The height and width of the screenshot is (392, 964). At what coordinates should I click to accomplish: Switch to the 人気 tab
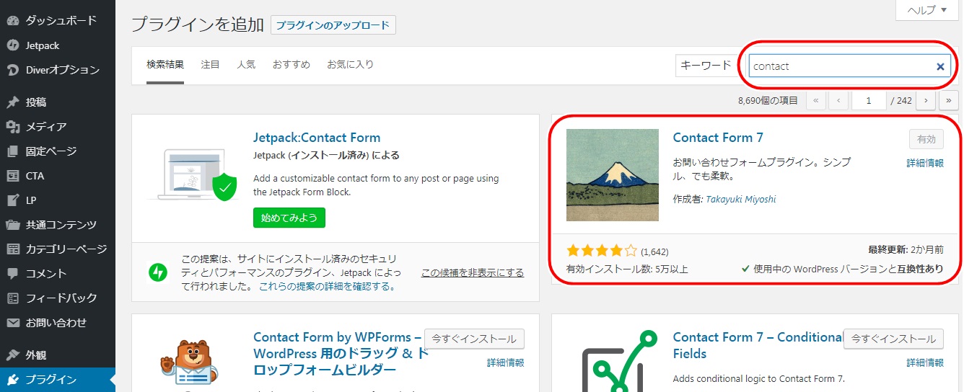[x=246, y=65]
